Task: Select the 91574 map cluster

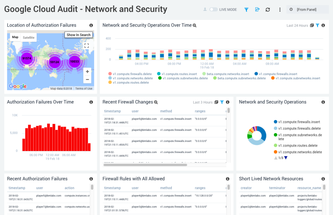Action: point(27,59)
